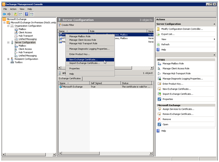This screenshot has width=219, height=162.
Task: Click Assign Services to Certificate link
Action: tap(178, 109)
